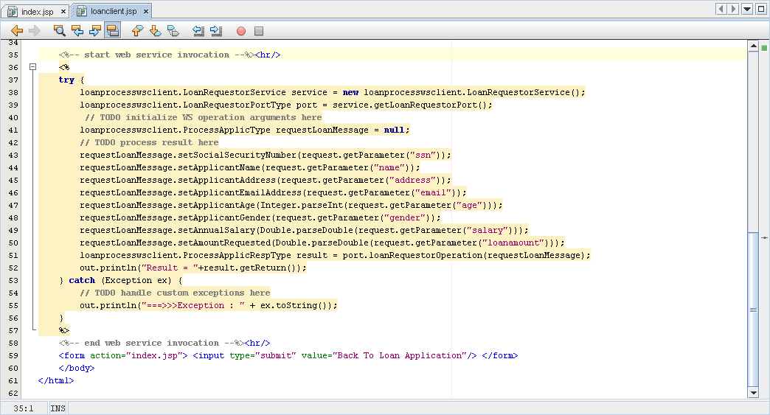770x415 pixels.
Task: Close the loanclient.jsp tab
Action: [146, 11]
